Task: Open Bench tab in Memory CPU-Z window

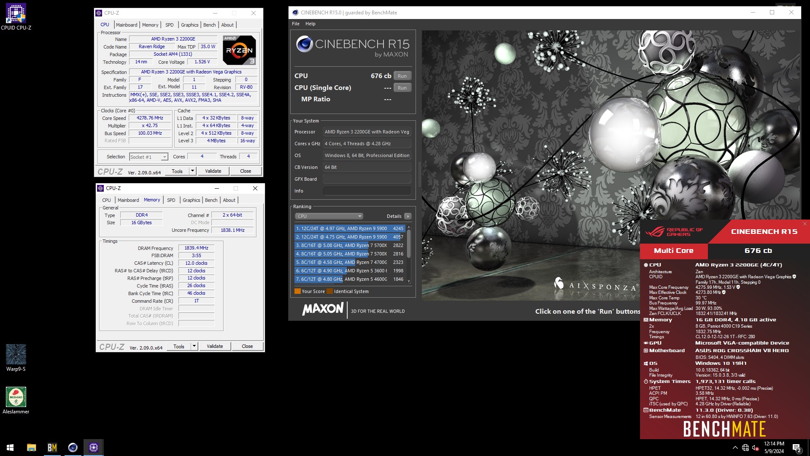Action: pyautogui.click(x=211, y=200)
